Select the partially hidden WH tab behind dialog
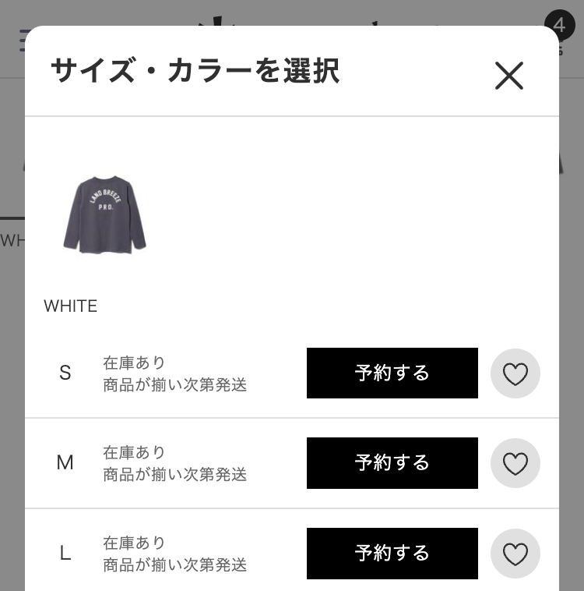The image size is (584, 591). (12, 240)
